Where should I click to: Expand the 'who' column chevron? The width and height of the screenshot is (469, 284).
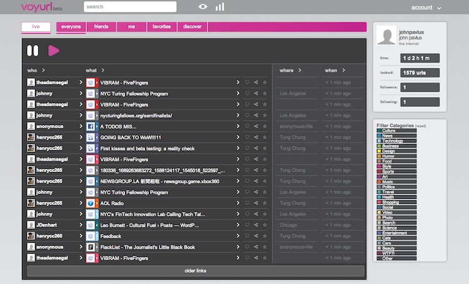click(43, 70)
